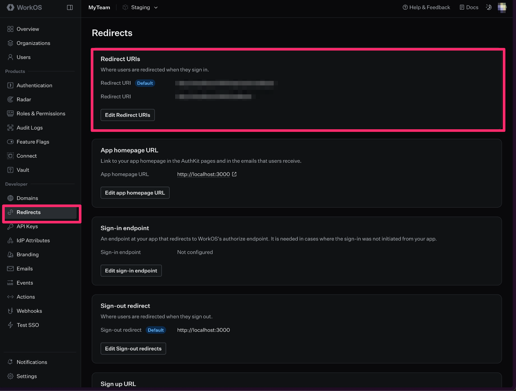Open the account avatar menu
Viewport: 516px width, 391px height.
502,7
